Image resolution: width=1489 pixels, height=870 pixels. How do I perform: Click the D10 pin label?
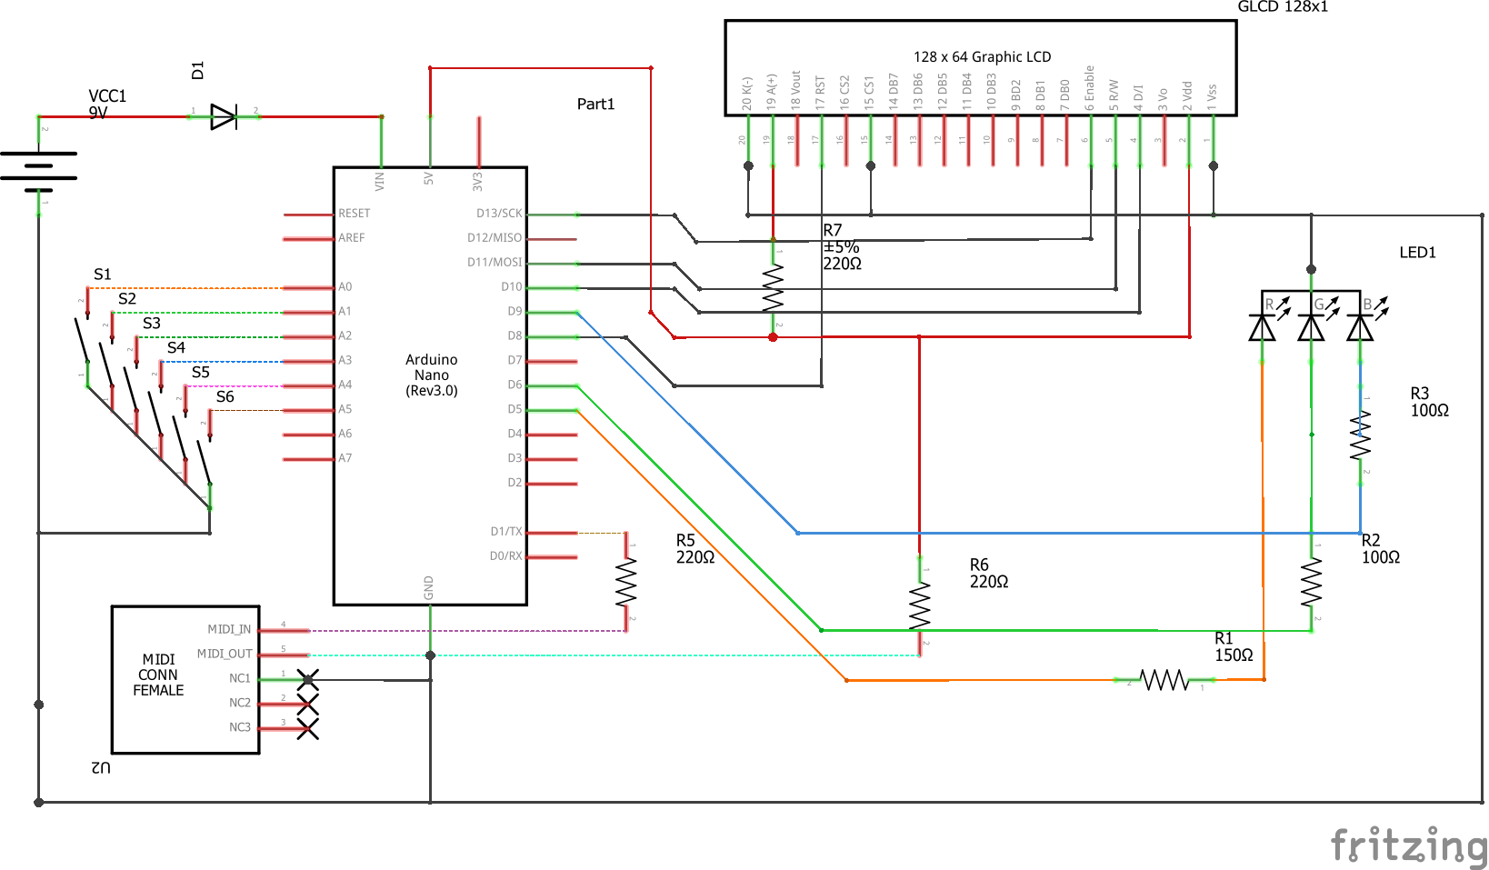[x=512, y=287]
